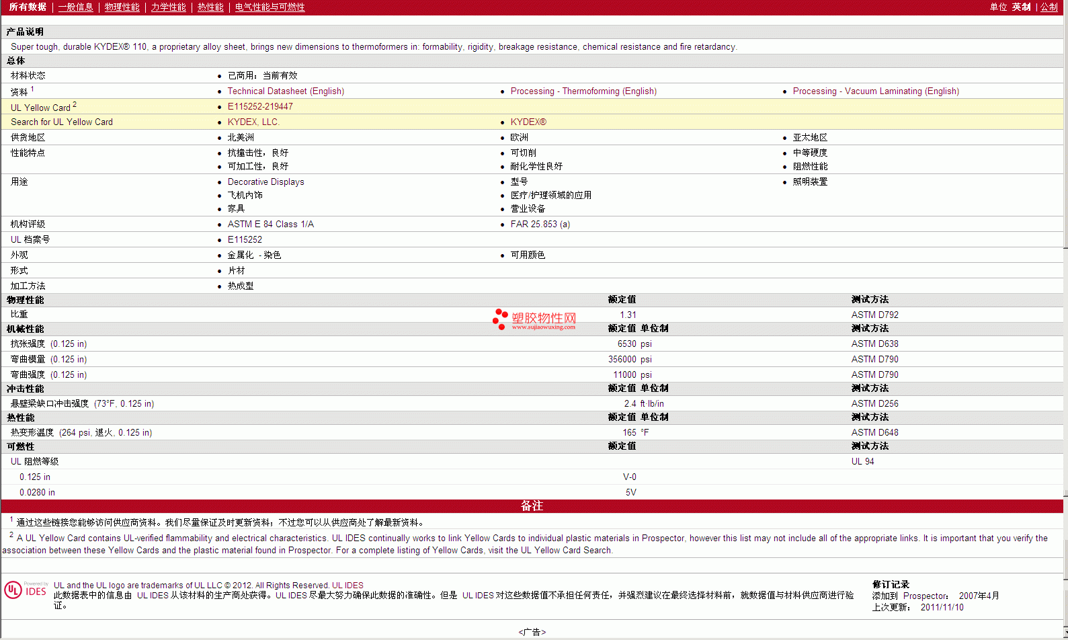Click the 产品说明 section header
1068x640 pixels.
click(25, 32)
